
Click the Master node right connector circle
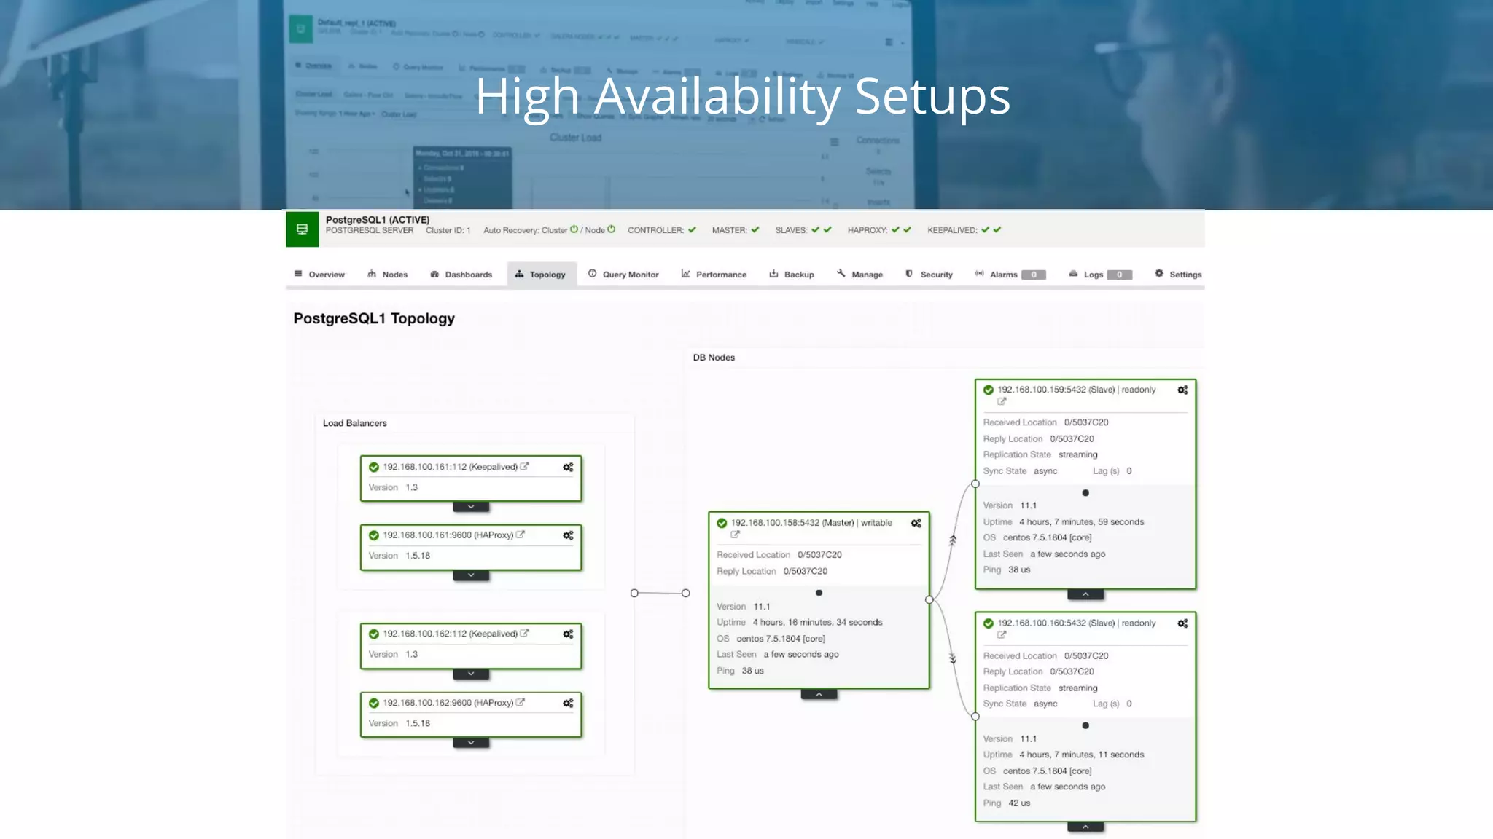929,600
